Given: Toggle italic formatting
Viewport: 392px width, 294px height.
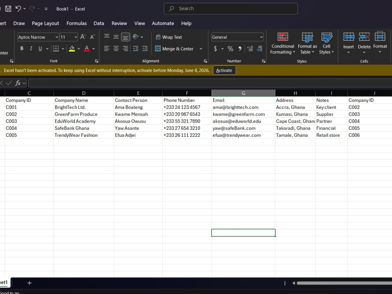Looking at the screenshot, I should pyautogui.click(x=31, y=49).
